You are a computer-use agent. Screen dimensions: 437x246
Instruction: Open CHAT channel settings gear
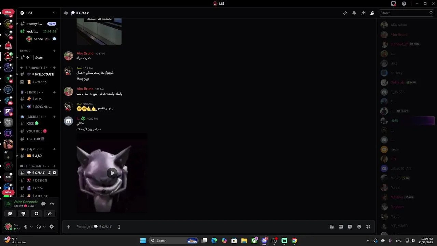point(54,173)
